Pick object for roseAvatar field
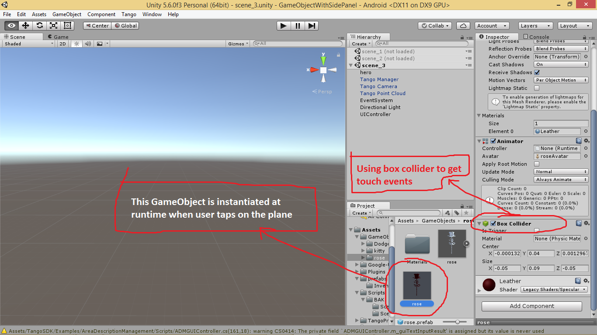597x335 pixels. [x=586, y=156]
